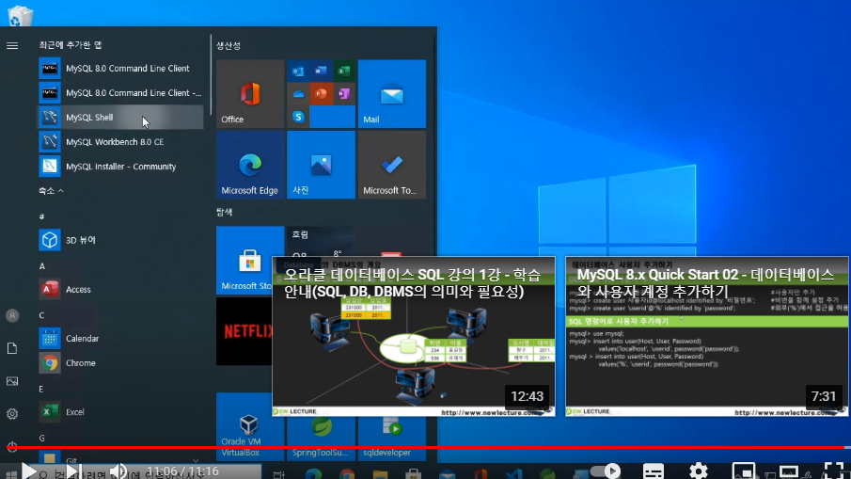
Task: Skip to the next video
Action: coord(73,471)
